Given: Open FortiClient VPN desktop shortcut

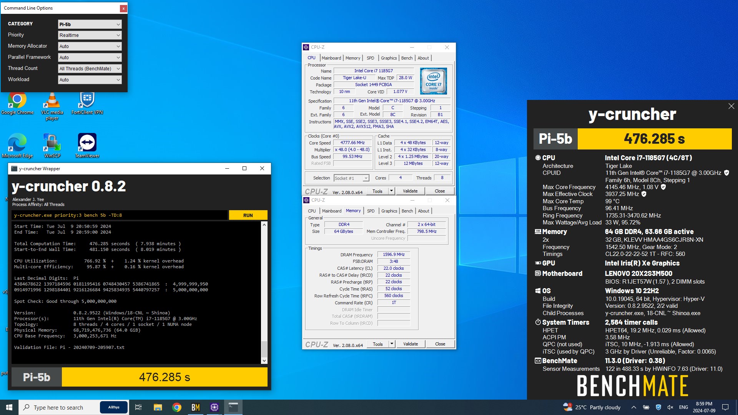Looking at the screenshot, I should click(87, 104).
